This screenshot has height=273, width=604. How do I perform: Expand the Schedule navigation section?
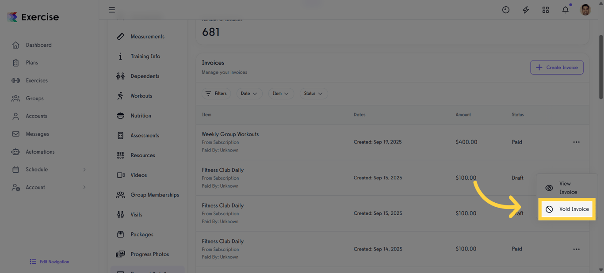[x=84, y=170]
